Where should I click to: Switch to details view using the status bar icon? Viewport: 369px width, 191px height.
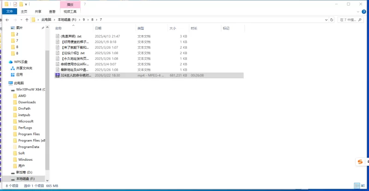click(x=357, y=185)
